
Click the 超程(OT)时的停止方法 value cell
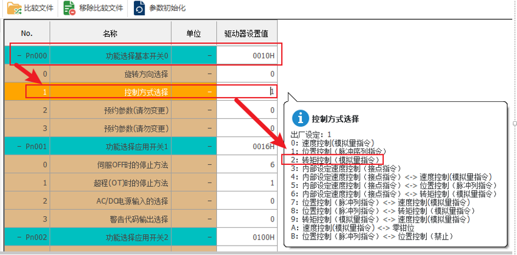pyautogui.click(x=246, y=183)
